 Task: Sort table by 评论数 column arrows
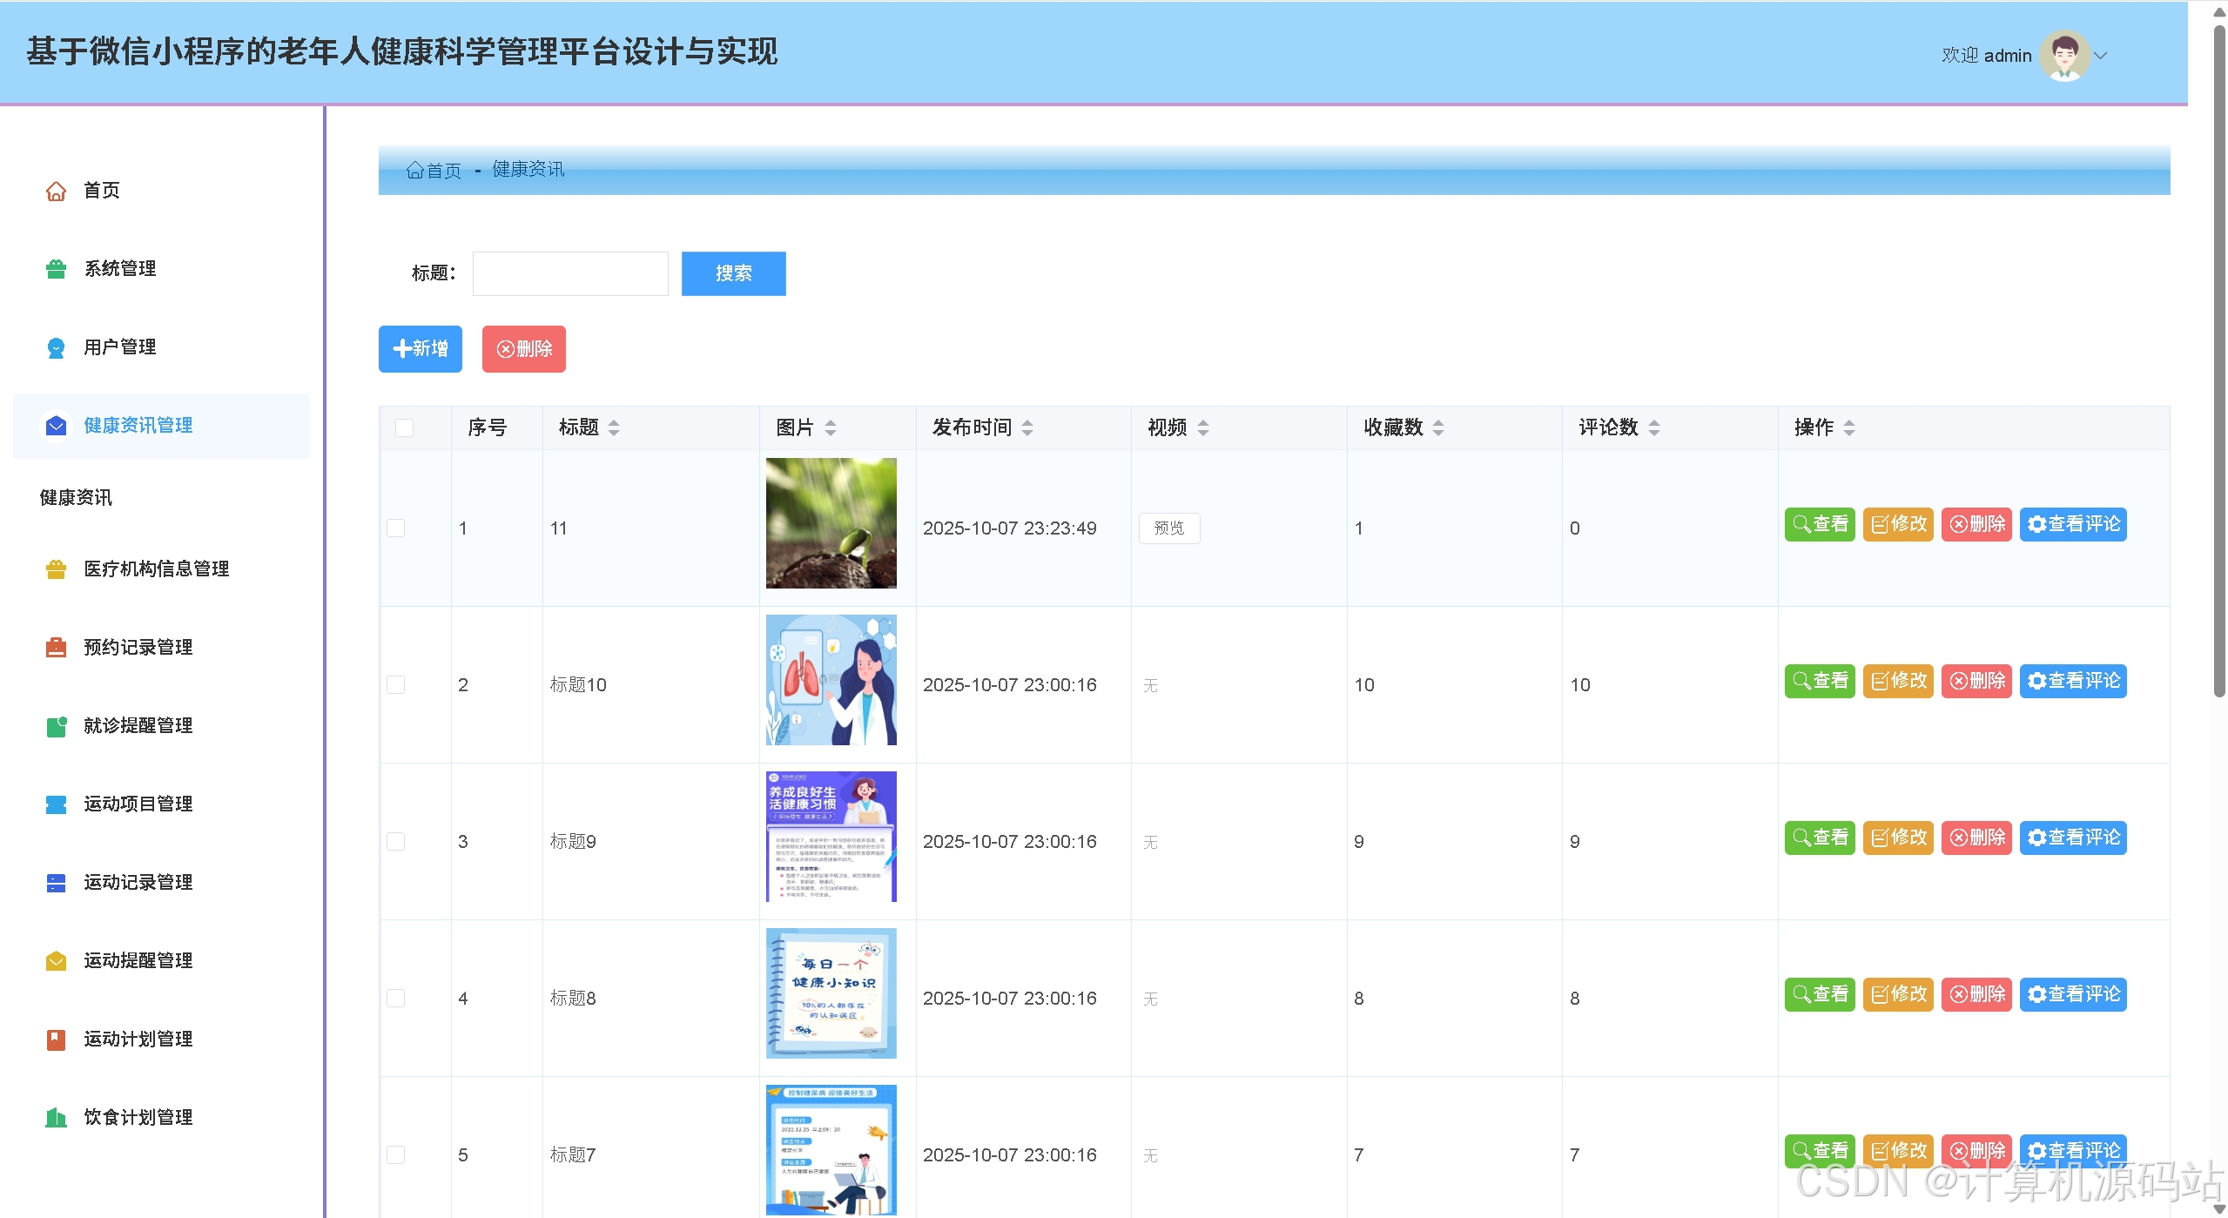1654,427
